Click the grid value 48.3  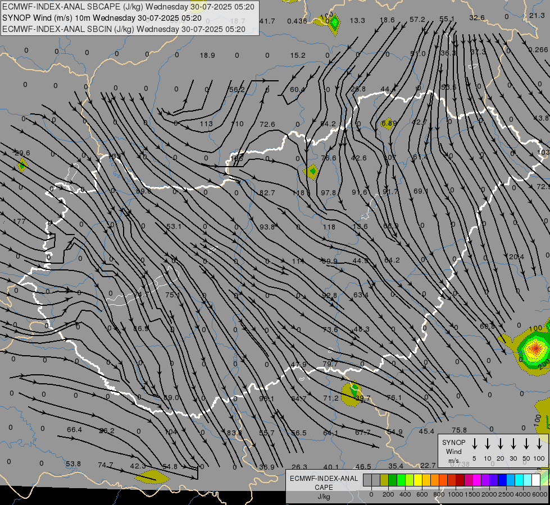point(362,329)
